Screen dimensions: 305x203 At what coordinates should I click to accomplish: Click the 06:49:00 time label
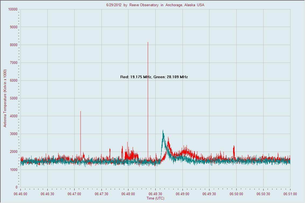pyautogui.click(x=183, y=194)
